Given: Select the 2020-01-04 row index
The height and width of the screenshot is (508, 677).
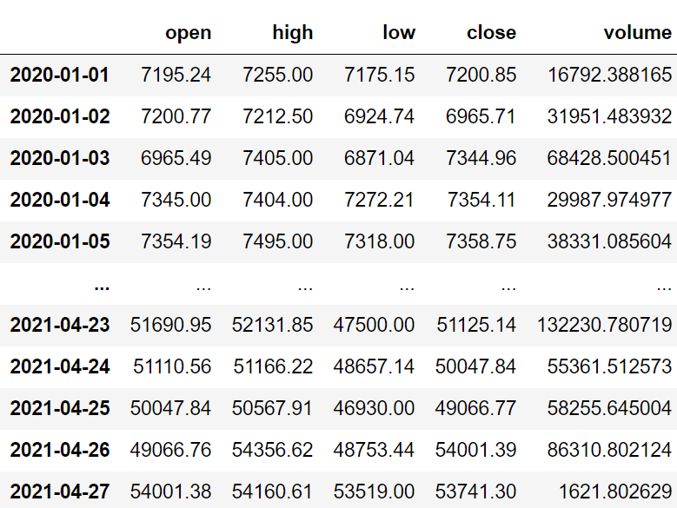Looking at the screenshot, I should pos(60,200).
